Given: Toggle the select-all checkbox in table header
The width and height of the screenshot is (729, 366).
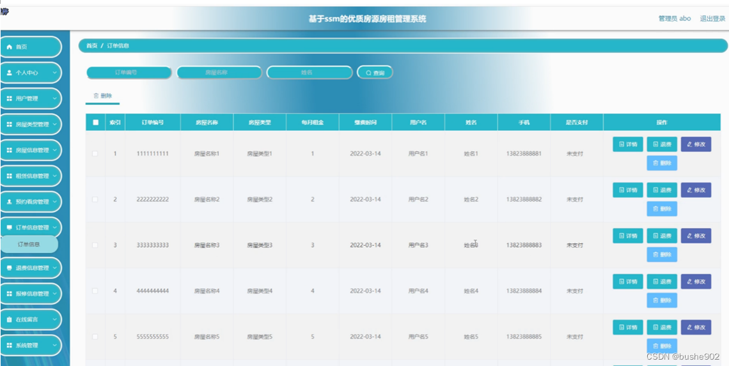Looking at the screenshot, I should coord(95,123).
